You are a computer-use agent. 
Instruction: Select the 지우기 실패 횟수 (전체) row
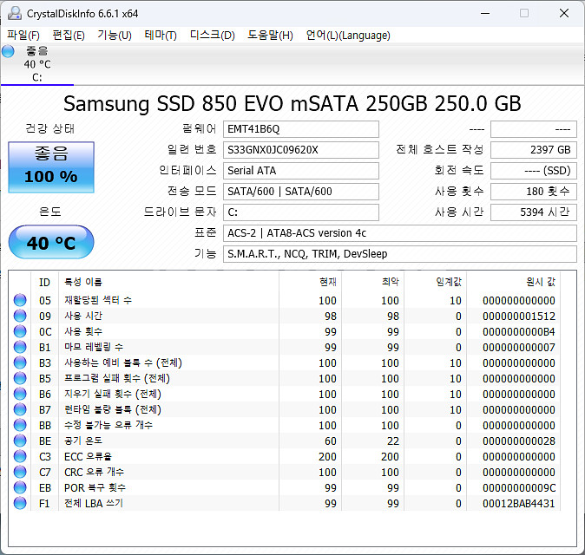pos(285,394)
